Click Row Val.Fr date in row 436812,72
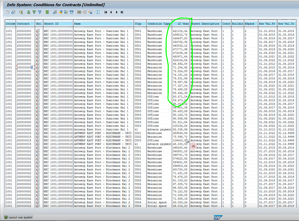The image size is (299, 221). (267, 35)
